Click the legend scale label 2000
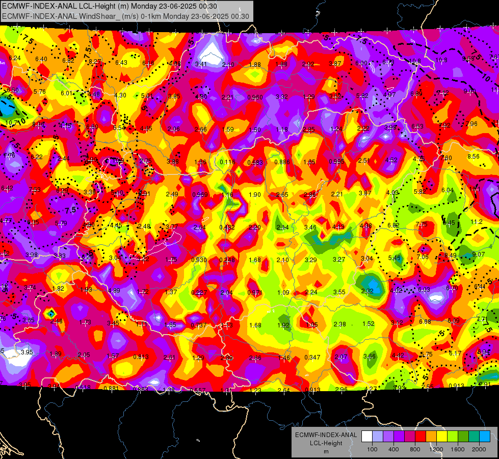The height and width of the screenshot is (459, 499). [x=479, y=449]
